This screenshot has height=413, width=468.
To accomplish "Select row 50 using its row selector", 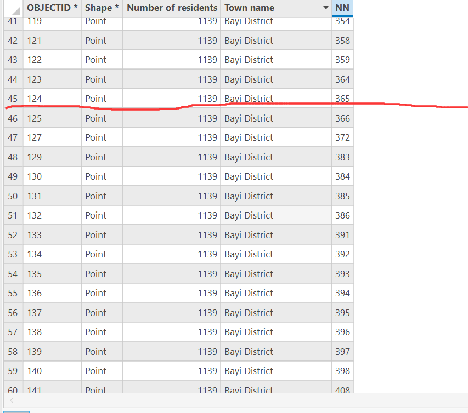I will pos(13,196).
